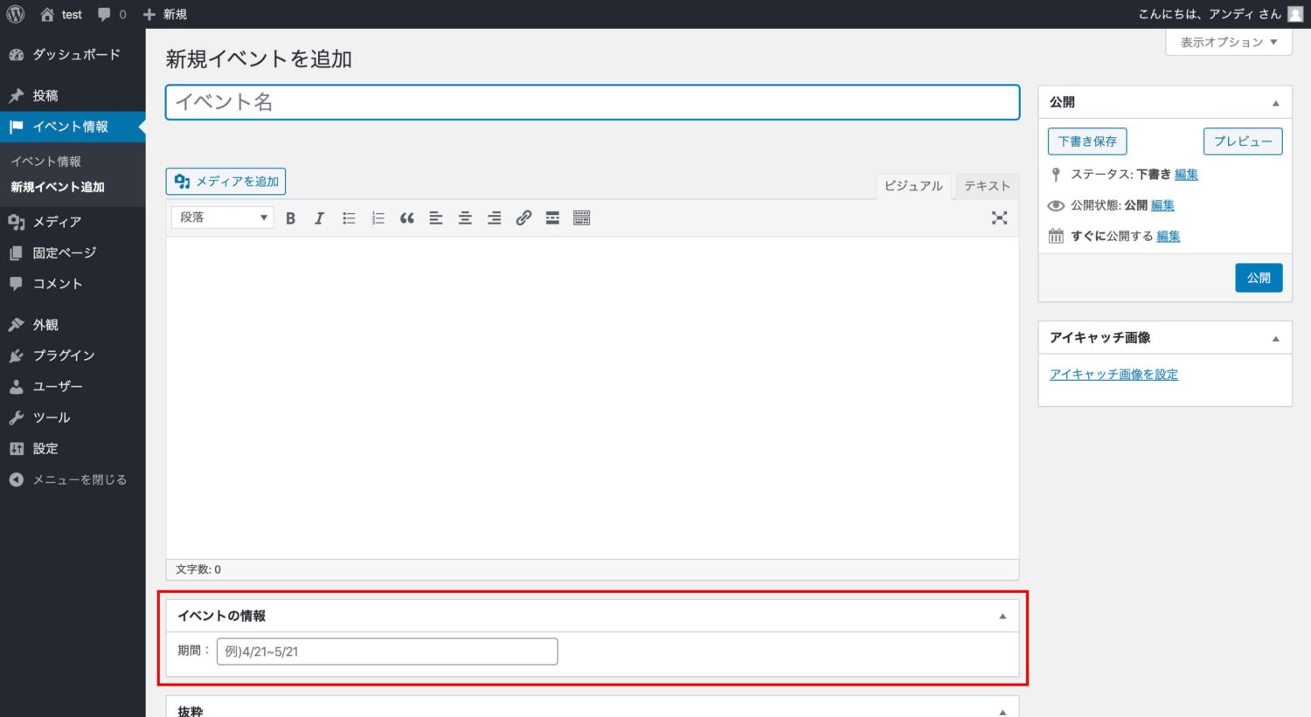This screenshot has height=717, width=1311.
Task: Insert a blockquote
Action: point(406,217)
